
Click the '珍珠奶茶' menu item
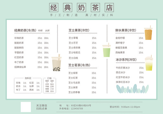[19, 38]
